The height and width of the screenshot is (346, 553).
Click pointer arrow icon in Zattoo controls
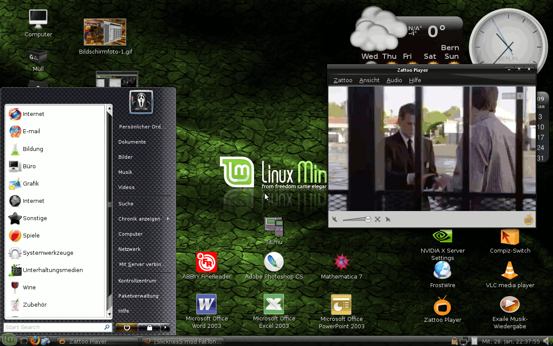click(x=388, y=219)
